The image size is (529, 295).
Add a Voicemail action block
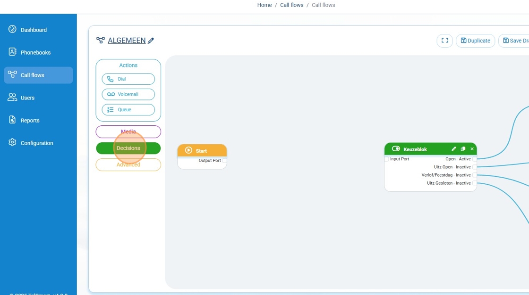(128, 94)
